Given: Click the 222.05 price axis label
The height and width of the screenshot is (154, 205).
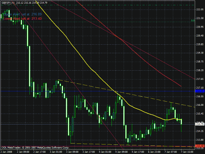Looking at the screenshot, I should click(200, 10).
